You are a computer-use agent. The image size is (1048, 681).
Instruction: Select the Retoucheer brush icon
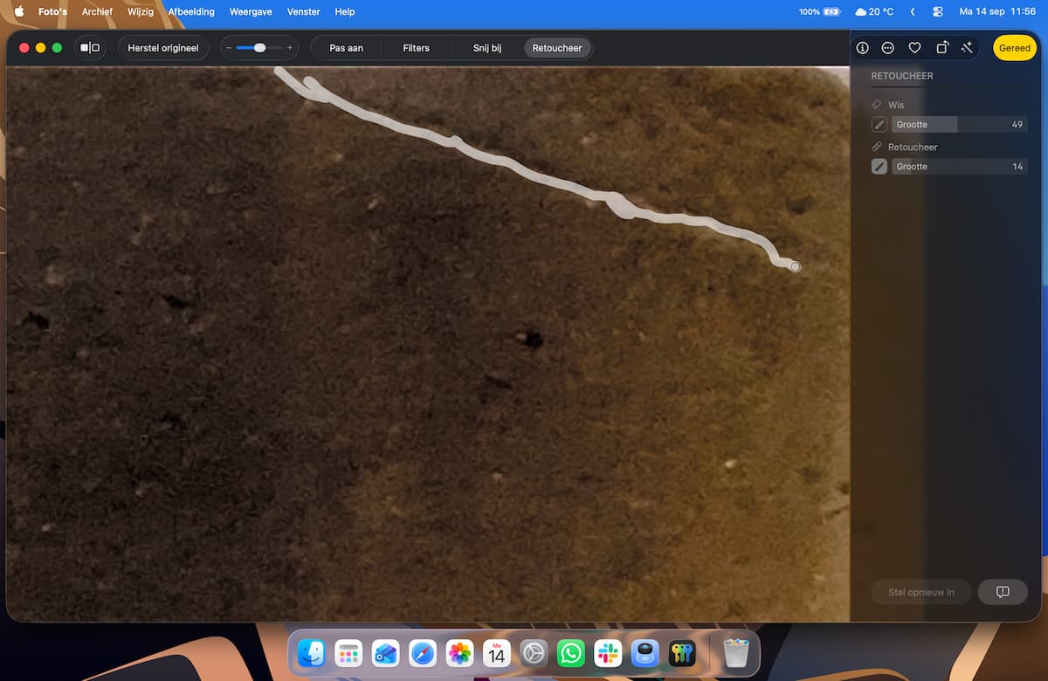click(879, 167)
